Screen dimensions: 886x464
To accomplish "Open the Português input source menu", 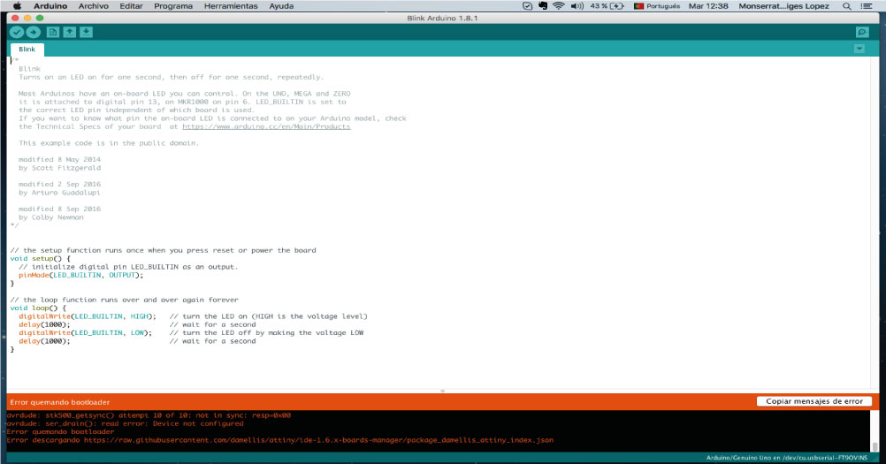I will [x=657, y=5].
